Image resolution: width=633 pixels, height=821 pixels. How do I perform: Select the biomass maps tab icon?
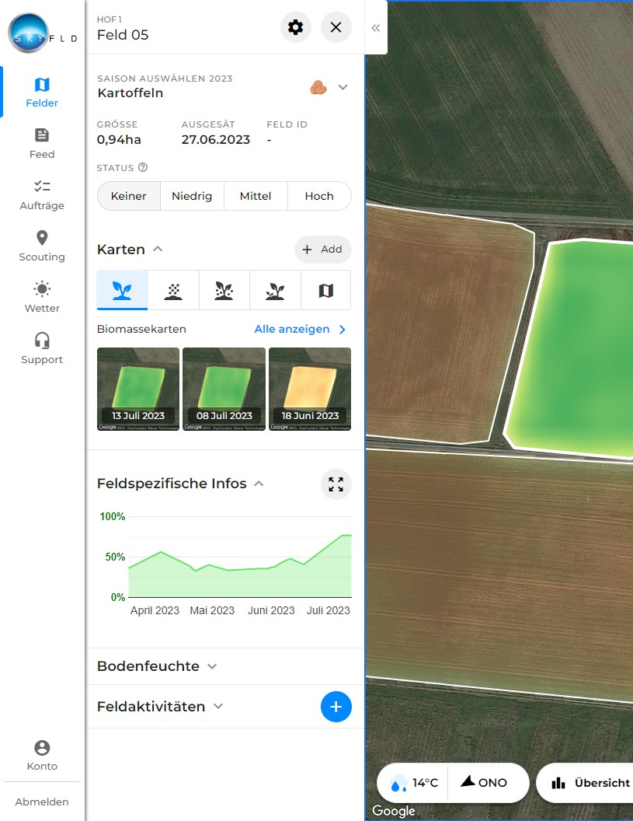click(122, 290)
